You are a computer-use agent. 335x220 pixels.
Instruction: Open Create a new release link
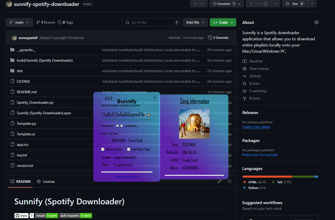tap(256, 127)
